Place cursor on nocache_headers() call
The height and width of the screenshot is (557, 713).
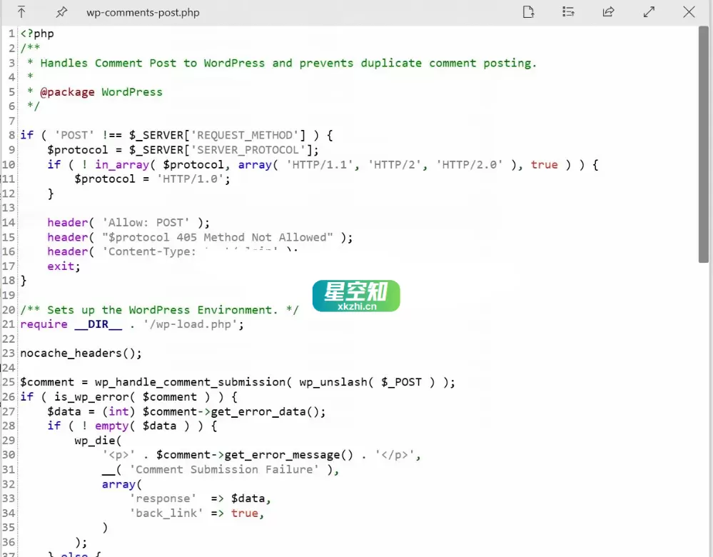coord(71,353)
